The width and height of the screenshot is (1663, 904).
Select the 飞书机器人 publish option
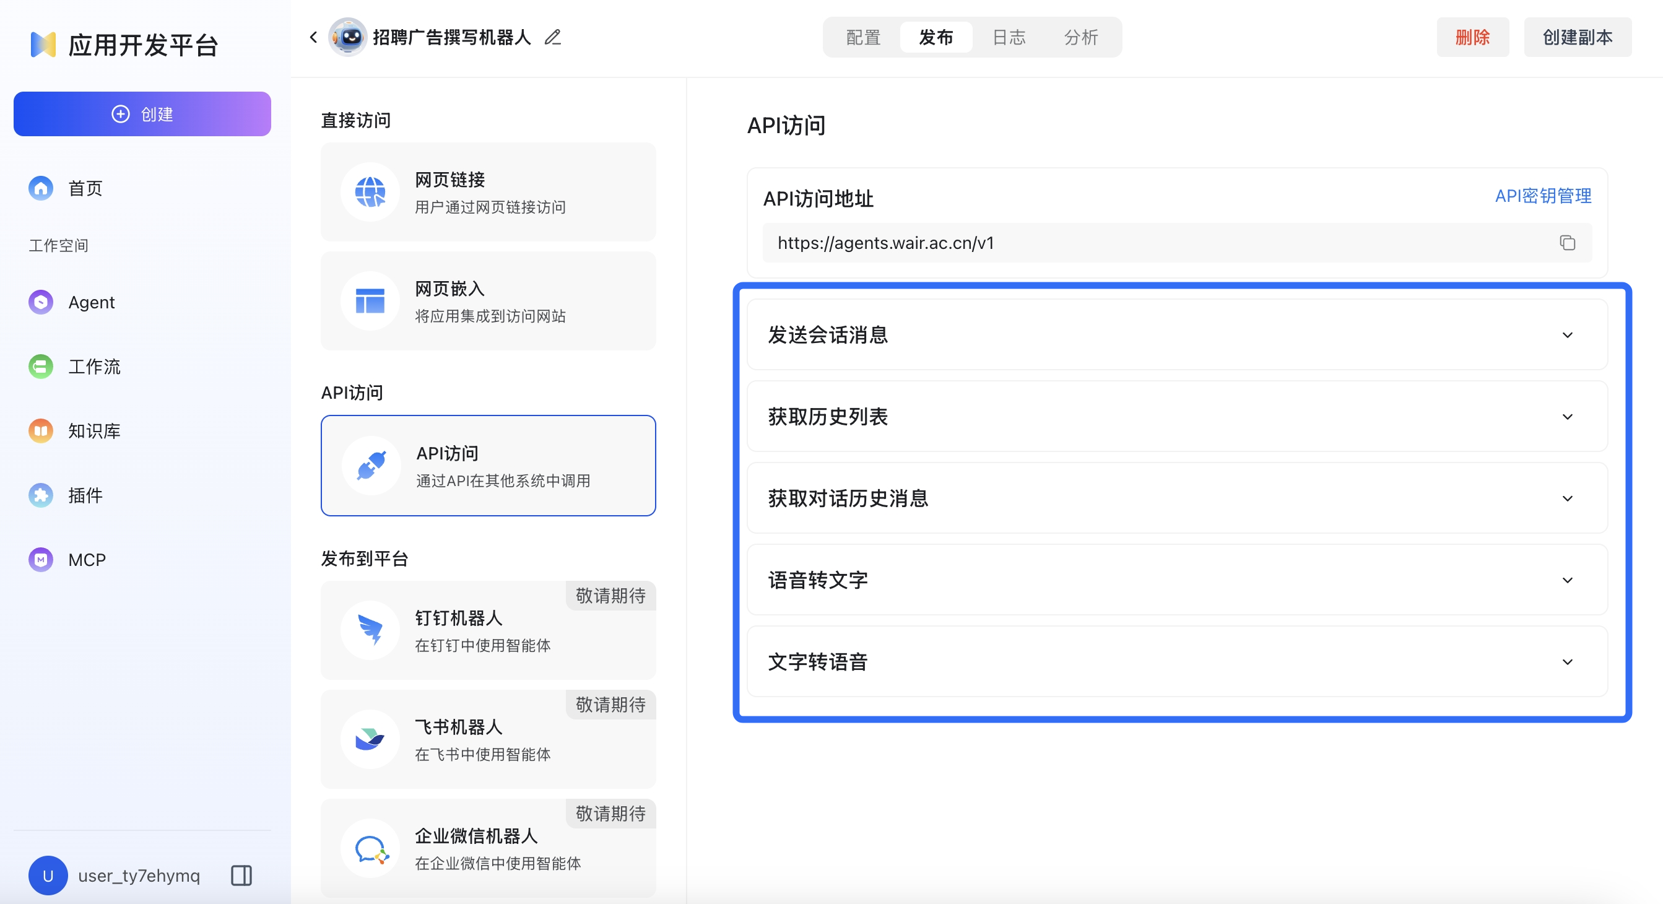point(488,739)
